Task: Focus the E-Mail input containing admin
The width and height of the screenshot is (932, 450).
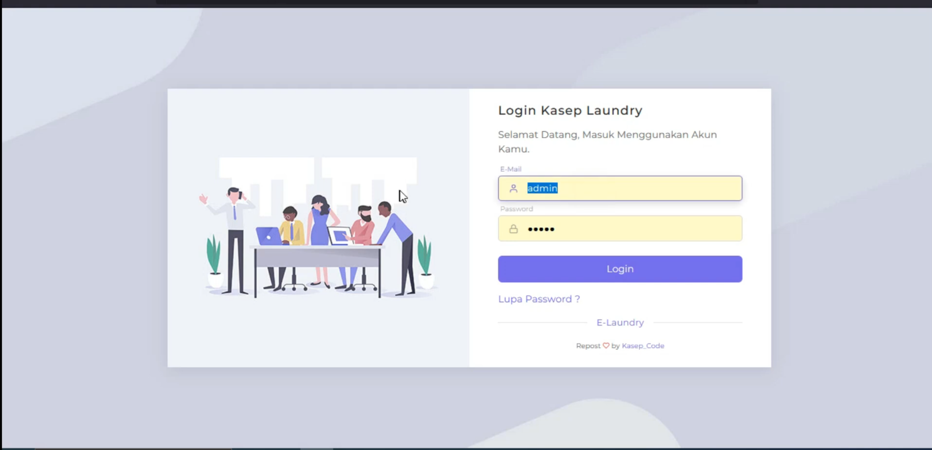Action: click(x=620, y=188)
